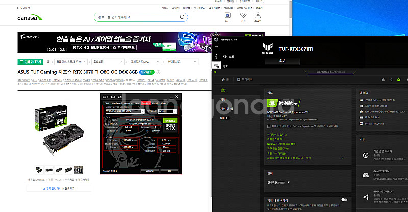
Task: Open About tab in CPU-Z
Action: [x=164, y=103]
